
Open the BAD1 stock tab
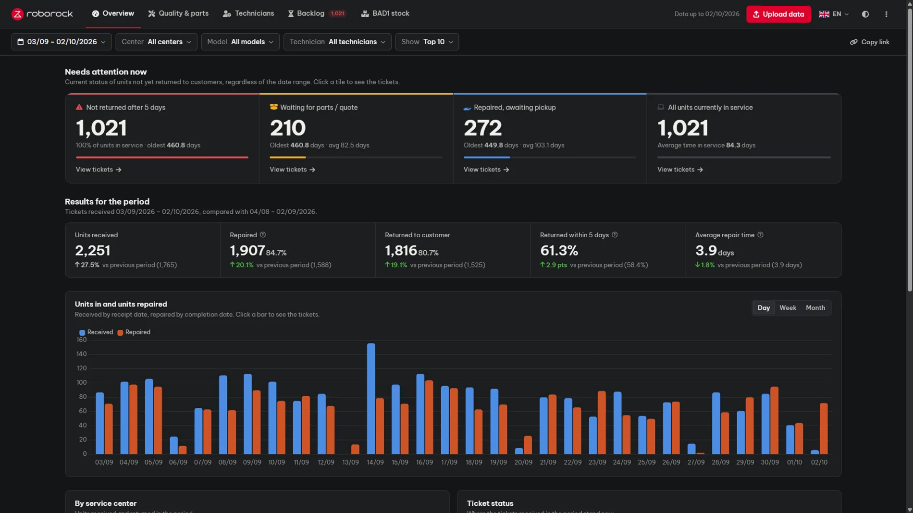click(x=385, y=13)
